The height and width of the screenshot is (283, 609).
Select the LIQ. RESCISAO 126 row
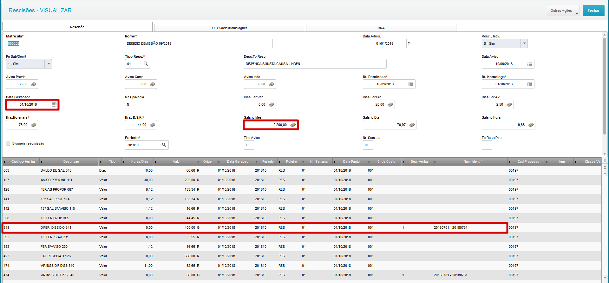(x=302, y=256)
